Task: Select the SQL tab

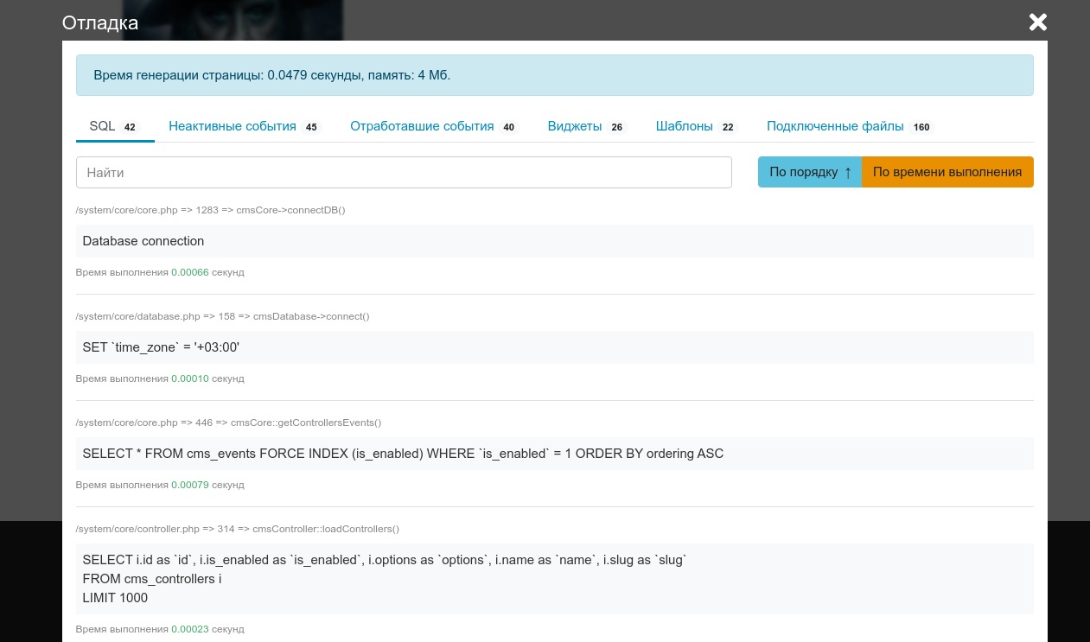Action: [x=102, y=126]
